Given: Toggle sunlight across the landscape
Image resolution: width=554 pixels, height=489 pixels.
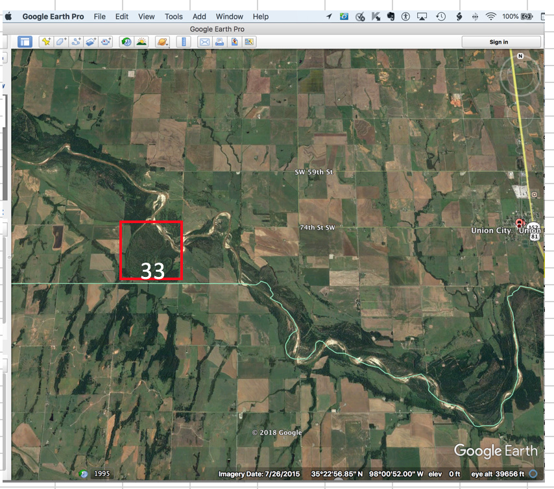Looking at the screenshot, I should pyautogui.click(x=141, y=42).
